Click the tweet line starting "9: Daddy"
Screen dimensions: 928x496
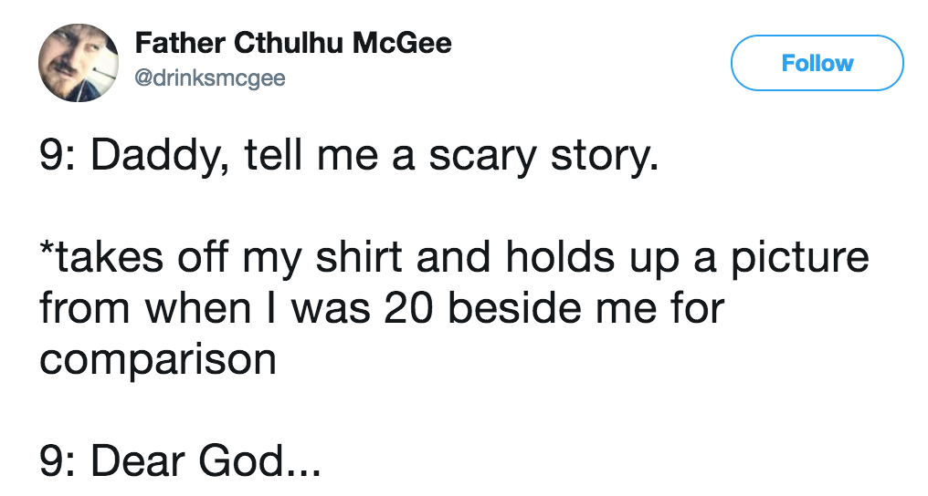coord(347,160)
